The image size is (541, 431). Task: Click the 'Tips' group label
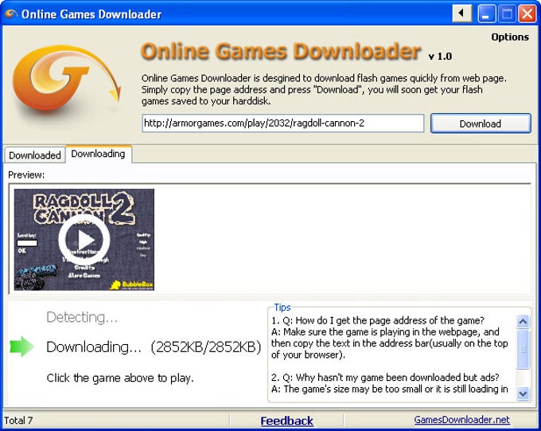coord(282,307)
